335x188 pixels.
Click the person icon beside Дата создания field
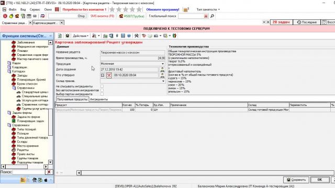[x=162, y=69]
